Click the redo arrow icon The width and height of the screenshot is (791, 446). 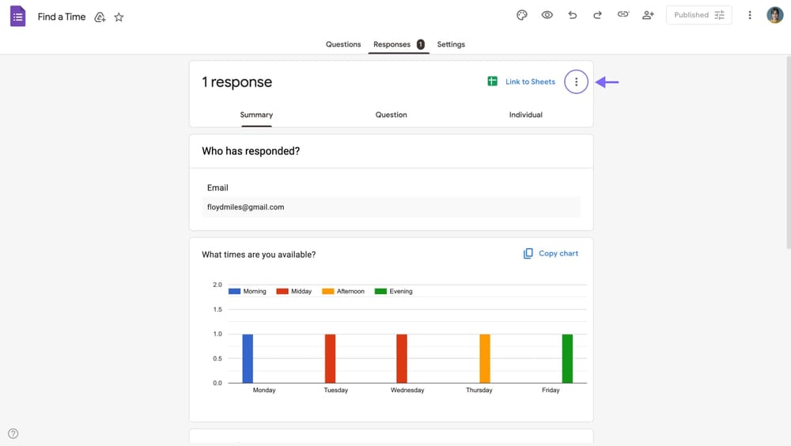(597, 15)
